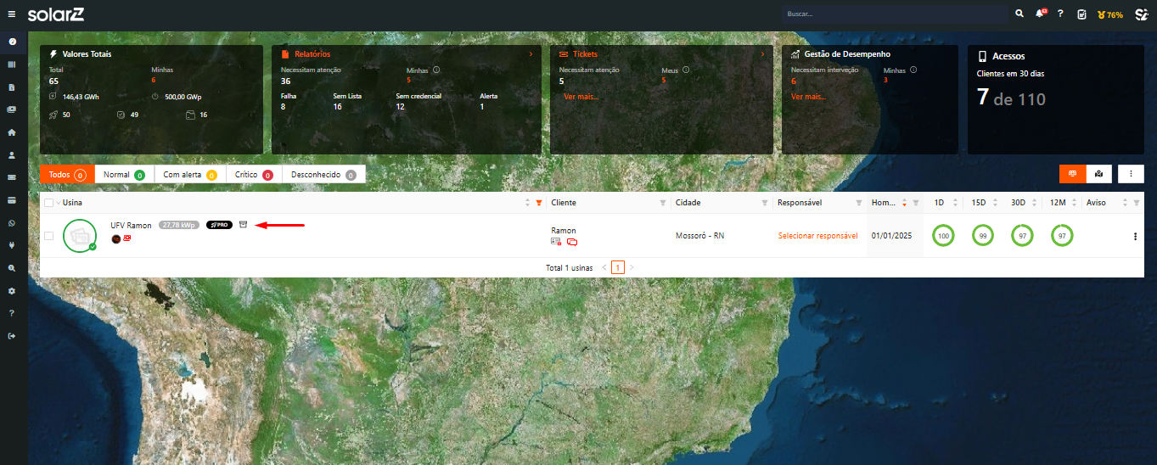This screenshot has height=465, width=1157.
Task: Click the medal 76% score indicator
Action: pos(1109,14)
